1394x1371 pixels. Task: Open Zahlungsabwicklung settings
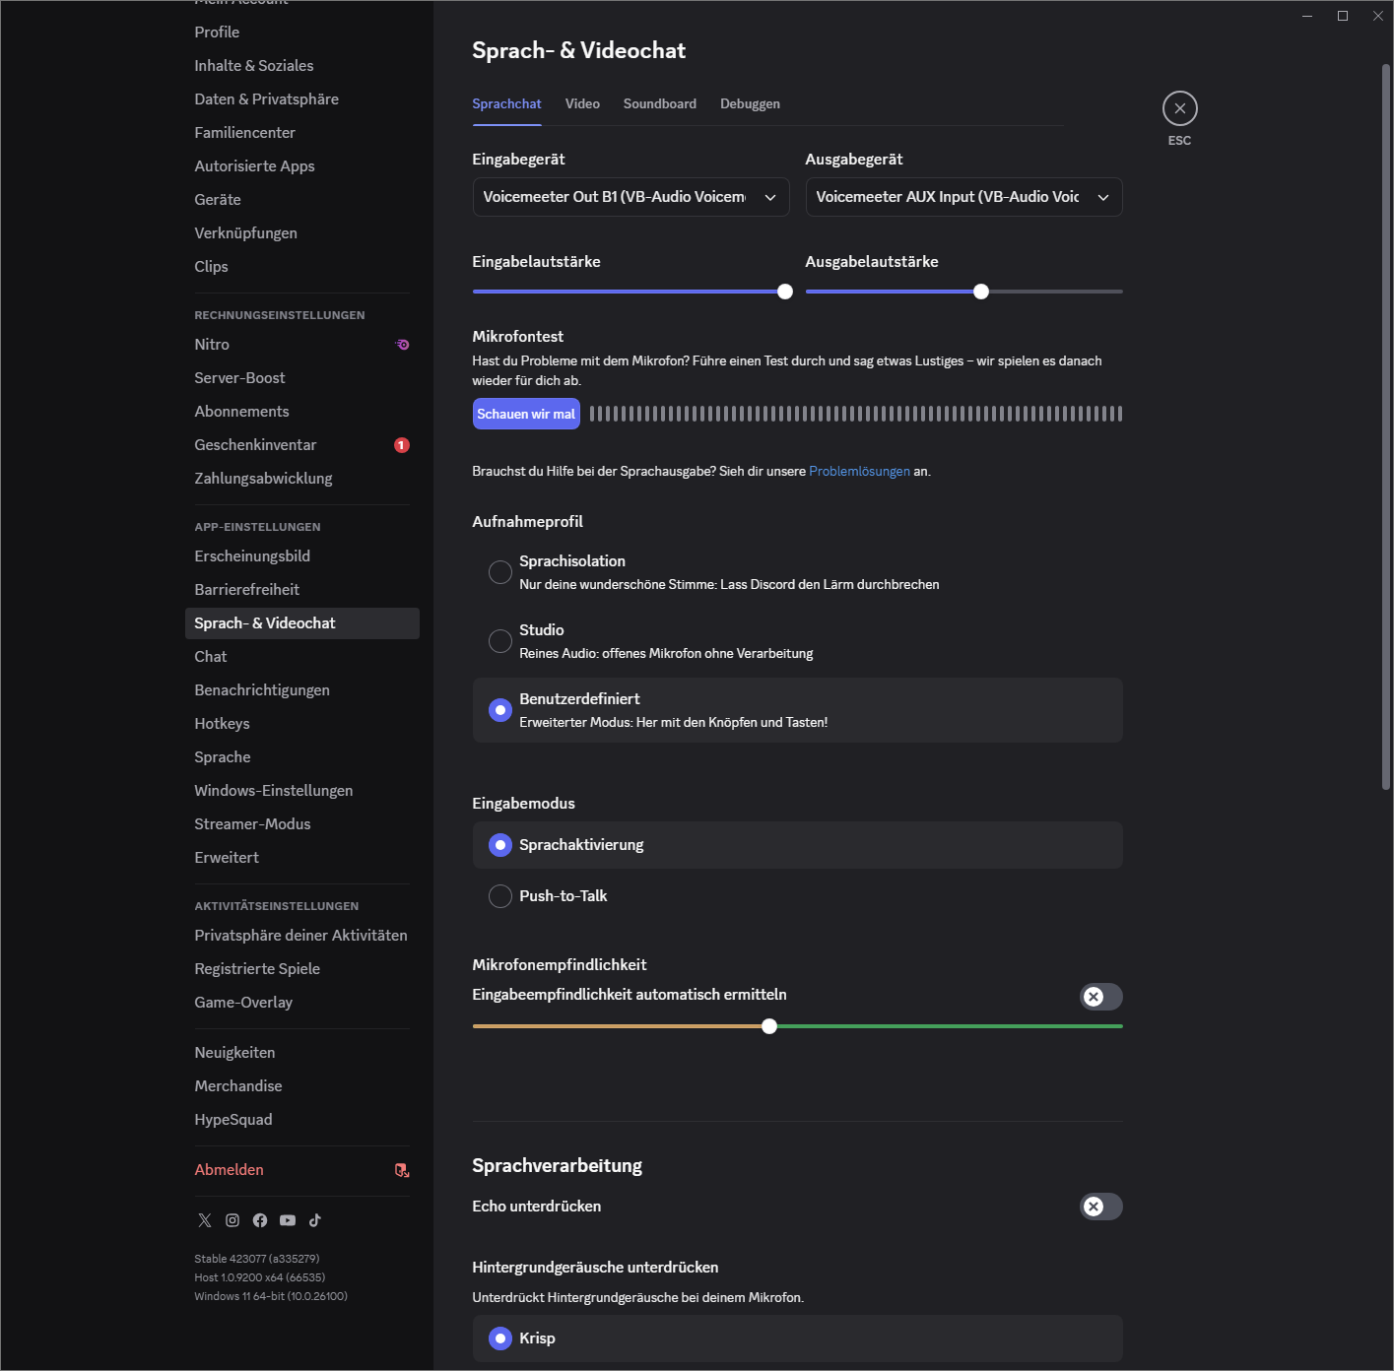[301, 479]
